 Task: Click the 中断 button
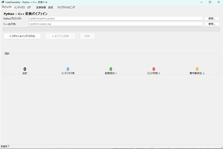coord(87,36)
